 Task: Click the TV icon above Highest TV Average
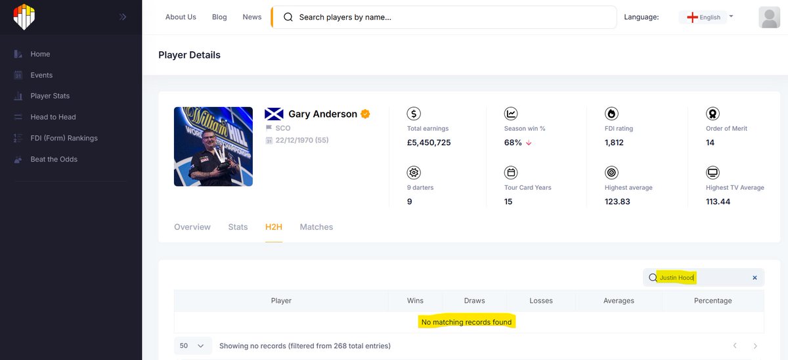712,173
